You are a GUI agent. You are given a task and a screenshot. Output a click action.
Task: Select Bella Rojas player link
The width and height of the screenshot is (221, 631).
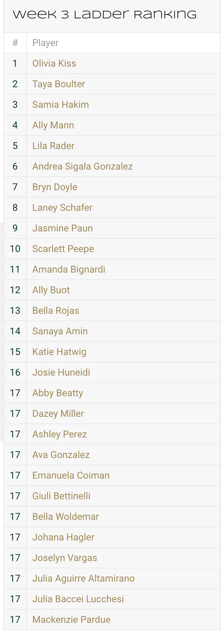tap(56, 311)
